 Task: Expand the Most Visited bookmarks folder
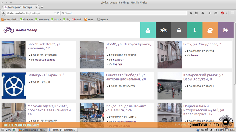click(9, 19)
